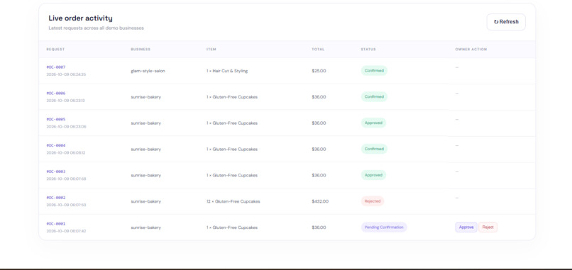Click the STATUS column header
The image size is (572, 270).
[368, 50]
